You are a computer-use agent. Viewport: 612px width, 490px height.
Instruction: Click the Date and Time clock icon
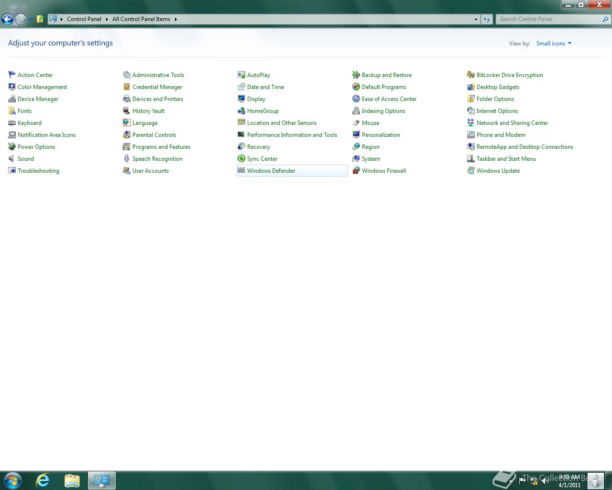tap(241, 87)
